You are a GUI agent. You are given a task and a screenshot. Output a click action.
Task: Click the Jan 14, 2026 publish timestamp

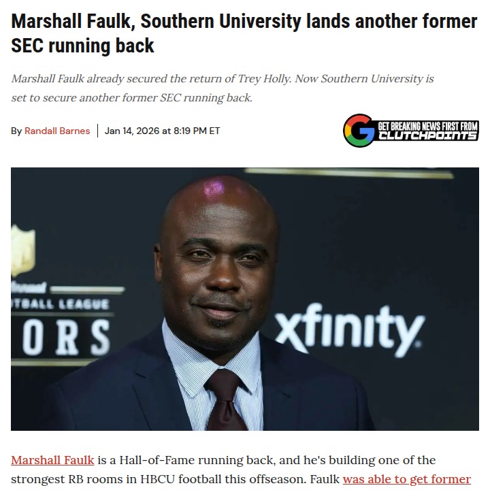(x=162, y=131)
